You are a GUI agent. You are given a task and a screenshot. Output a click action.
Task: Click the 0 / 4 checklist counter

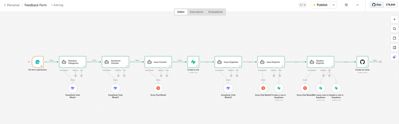[x=303, y=5]
